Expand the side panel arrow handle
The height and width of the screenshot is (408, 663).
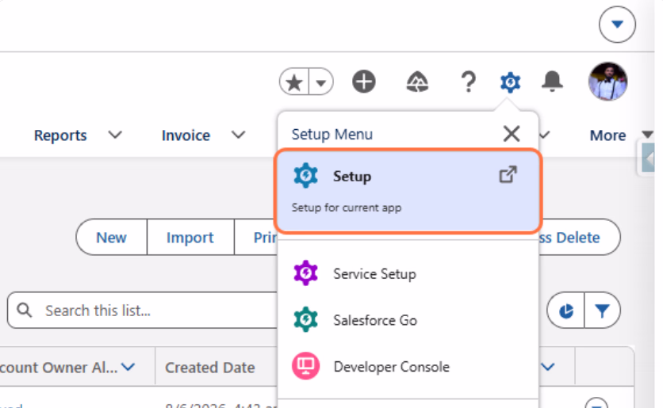point(648,158)
